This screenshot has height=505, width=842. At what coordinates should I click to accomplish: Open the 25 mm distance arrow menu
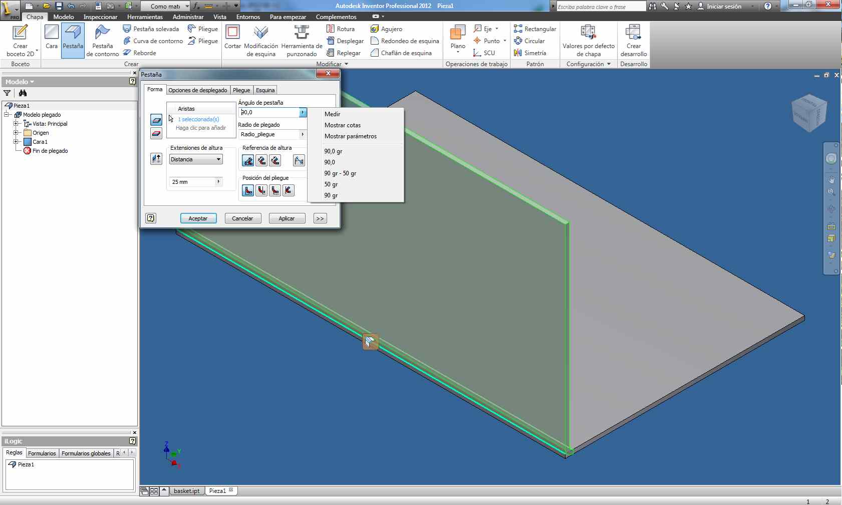pyautogui.click(x=218, y=182)
